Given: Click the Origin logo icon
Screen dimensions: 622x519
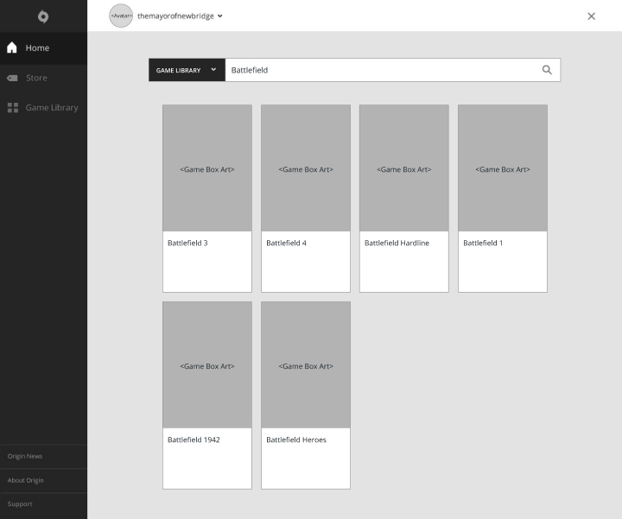Looking at the screenshot, I should click(43, 16).
